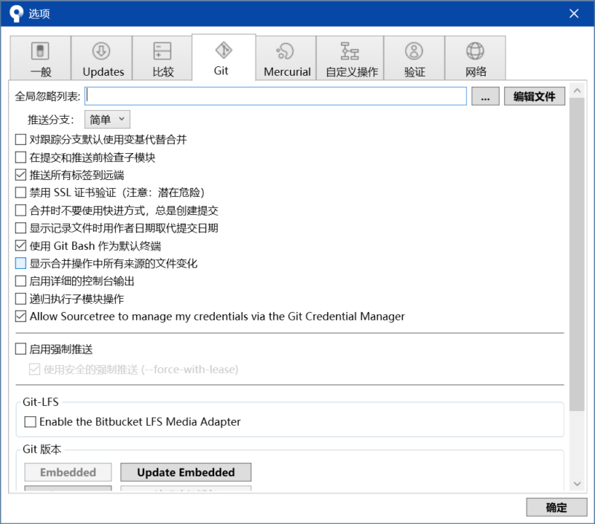Uncheck 使用 Git Bash 作为默认终端
The height and width of the screenshot is (524, 595).
click(21, 246)
